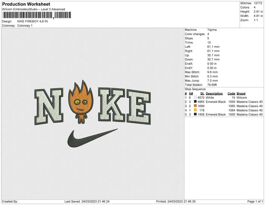This screenshot has height=205, width=265.
Task: Click the Min Stitch value '0.3 mm'
Action: coord(212,76)
